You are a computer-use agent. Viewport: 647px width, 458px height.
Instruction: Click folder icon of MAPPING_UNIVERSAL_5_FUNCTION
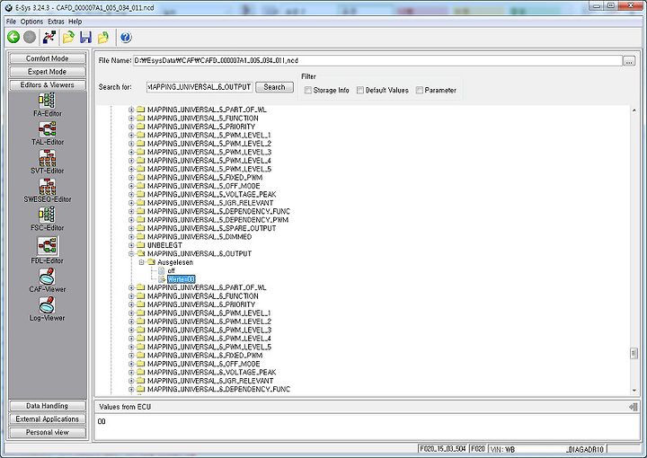141,118
